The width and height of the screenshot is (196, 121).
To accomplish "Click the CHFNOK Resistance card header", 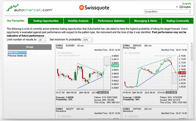I will (x=137, y=110).
